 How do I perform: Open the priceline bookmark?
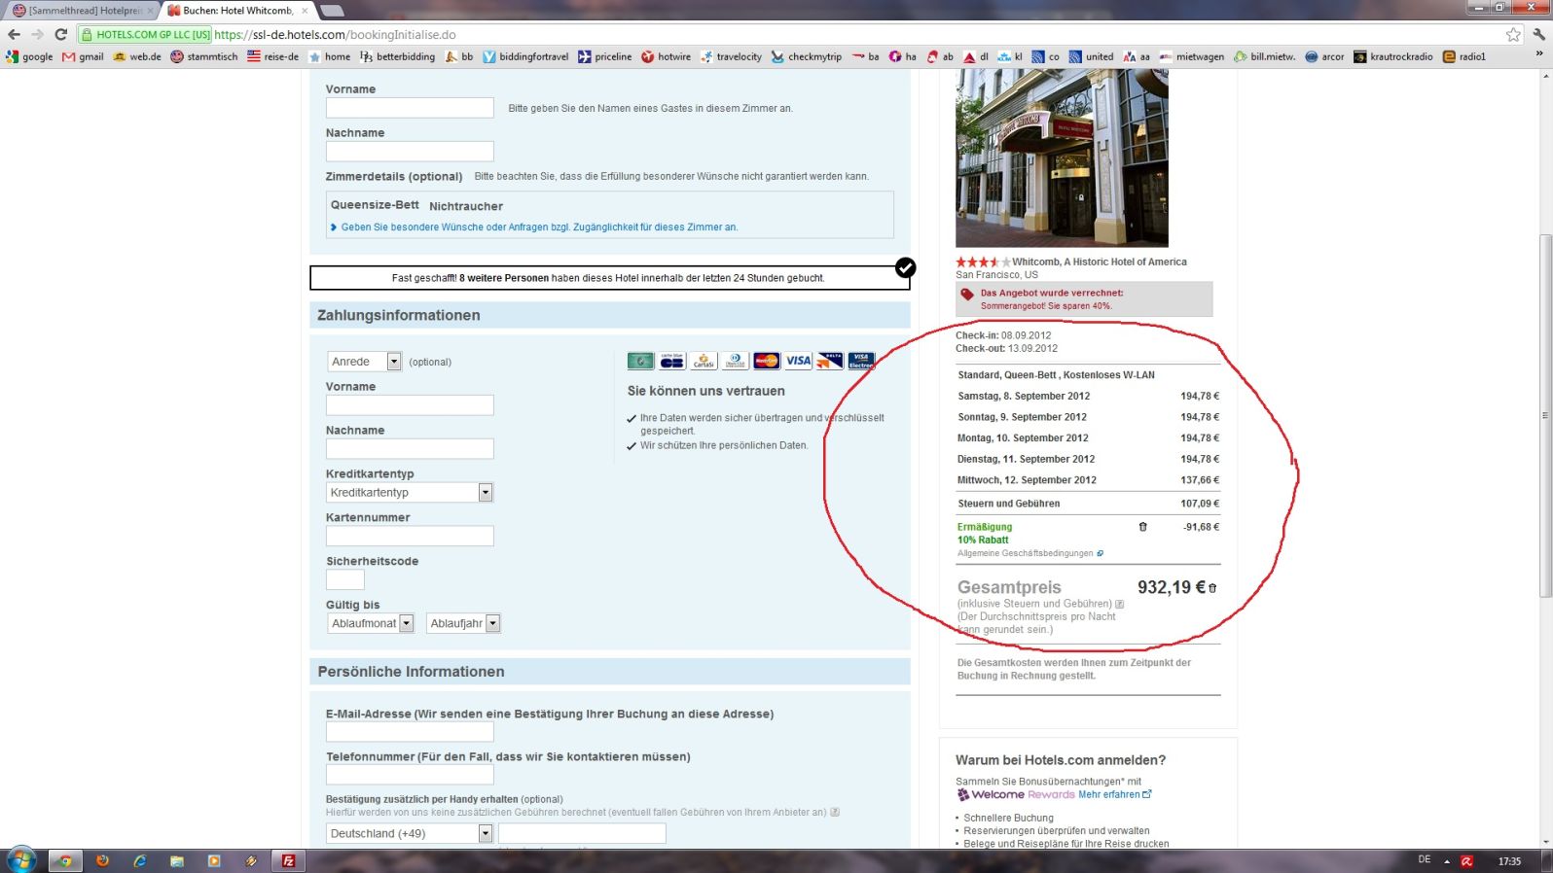click(604, 56)
